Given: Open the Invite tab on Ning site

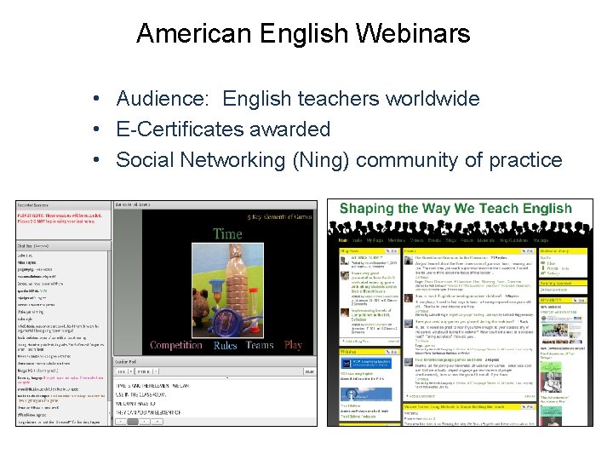Looking at the screenshot, I should click(357, 240).
